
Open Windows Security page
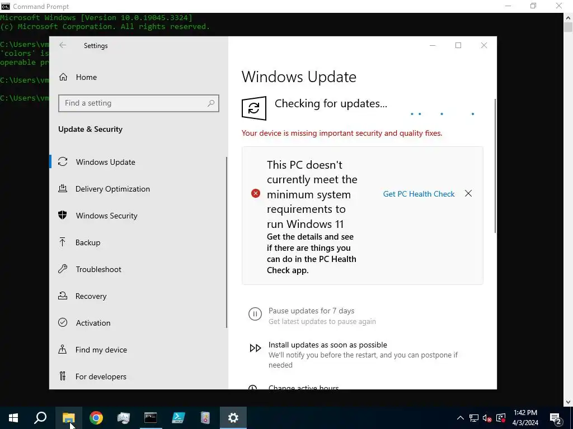click(138, 216)
